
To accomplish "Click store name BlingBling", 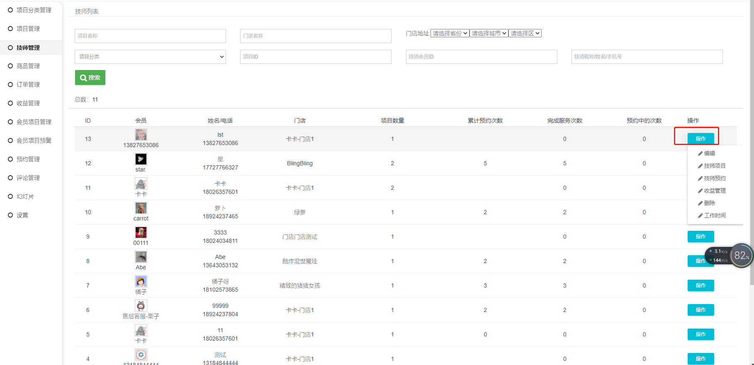I will tap(300, 163).
